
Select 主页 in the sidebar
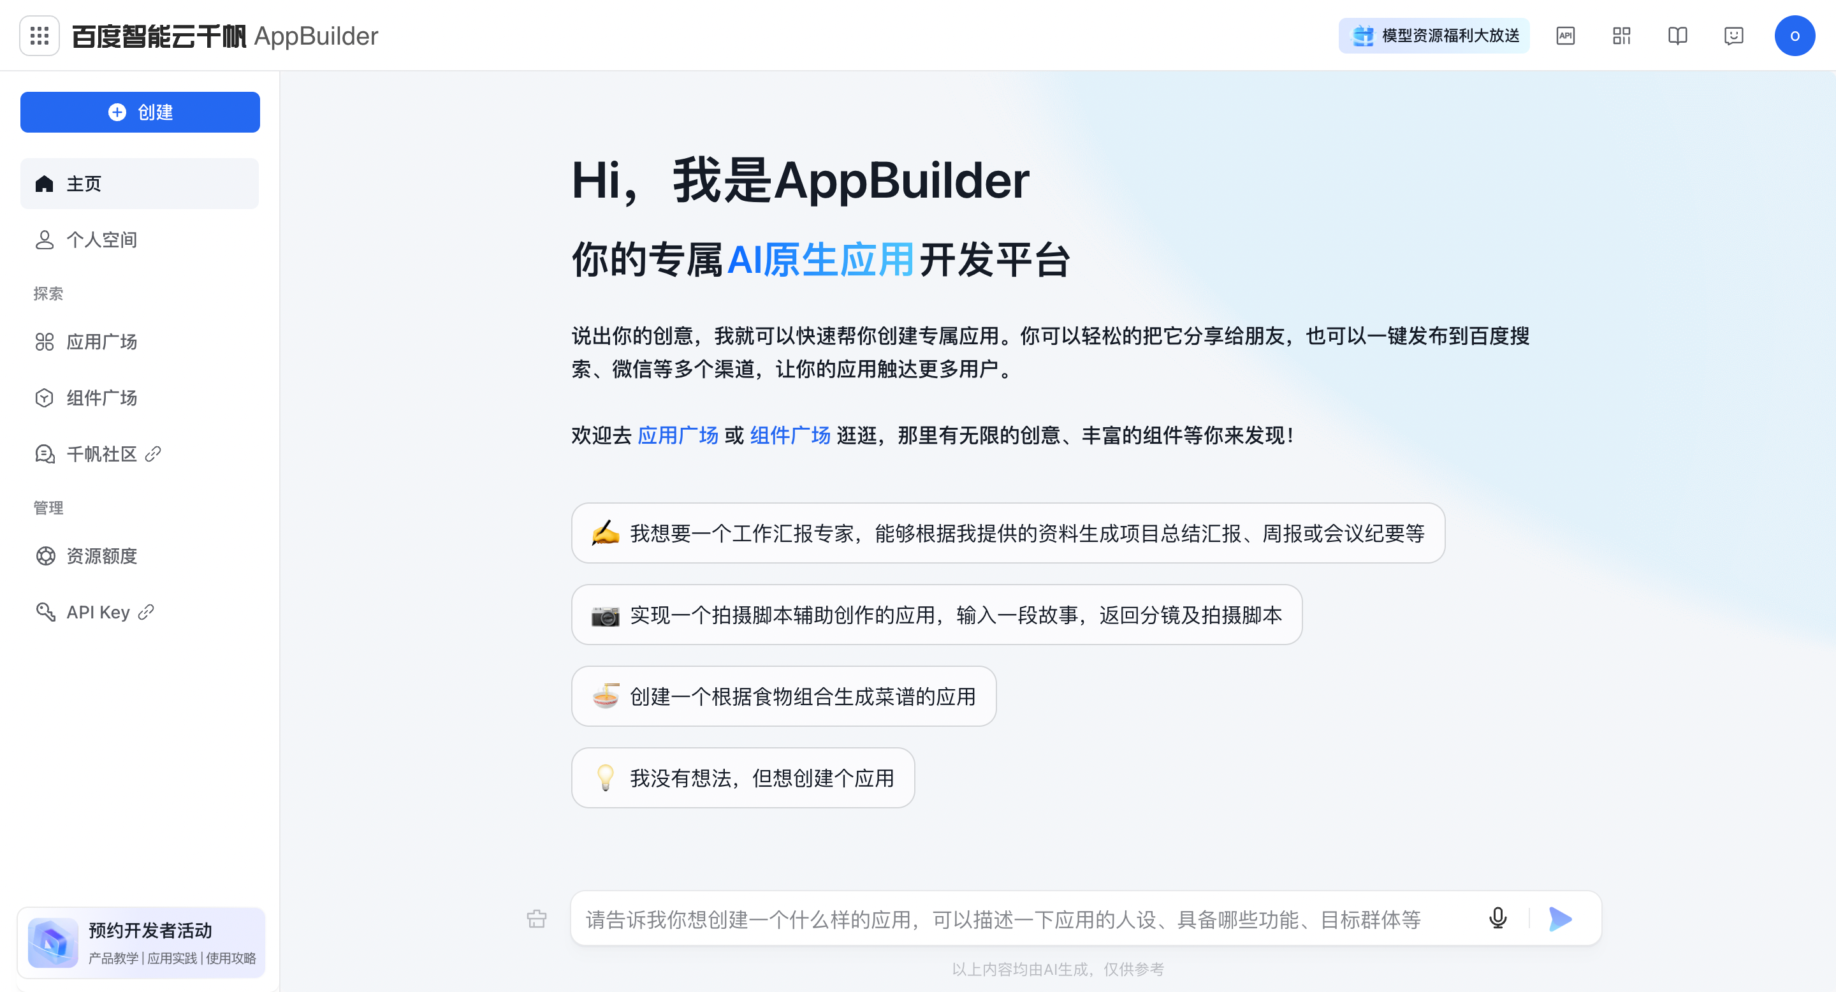pyautogui.click(x=140, y=184)
